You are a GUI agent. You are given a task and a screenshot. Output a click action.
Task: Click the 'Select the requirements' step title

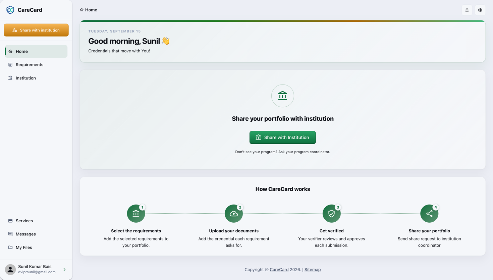pos(136,231)
